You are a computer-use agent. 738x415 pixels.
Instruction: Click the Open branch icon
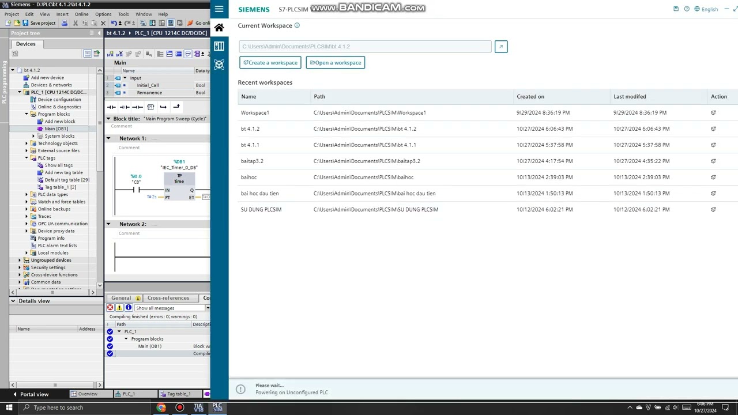[x=163, y=107]
